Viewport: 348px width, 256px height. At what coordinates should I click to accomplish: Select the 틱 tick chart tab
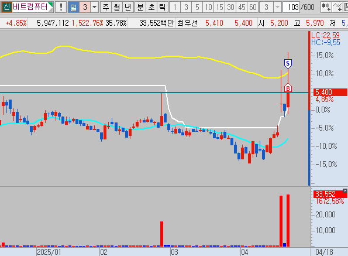(163, 7)
